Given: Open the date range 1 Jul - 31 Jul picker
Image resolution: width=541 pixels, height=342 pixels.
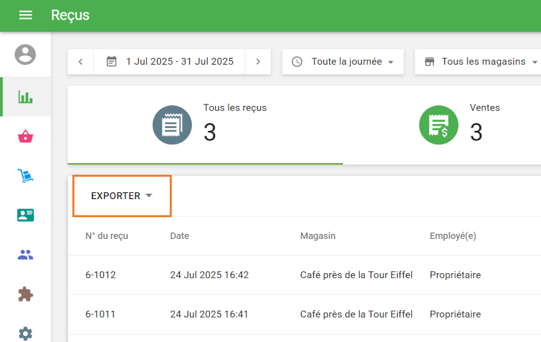Looking at the screenshot, I should [170, 61].
